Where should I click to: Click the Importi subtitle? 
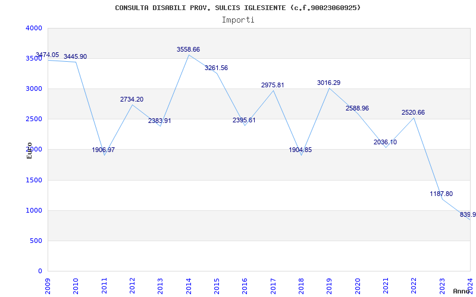[x=238, y=20]
